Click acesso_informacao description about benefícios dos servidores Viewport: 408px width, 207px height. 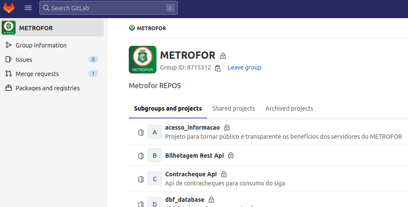pyautogui.click(x=284, y=137)
